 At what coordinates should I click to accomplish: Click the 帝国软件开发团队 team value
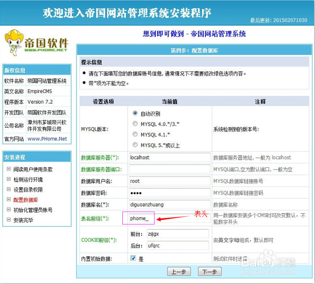pos(47,112)
